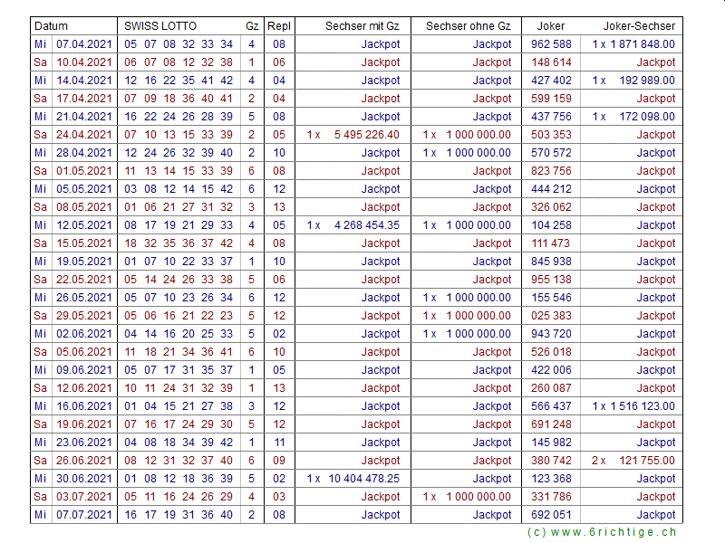Screen dimensions: 725x543
Task: Select the date 07.04.2021
Action: point(83,44)
